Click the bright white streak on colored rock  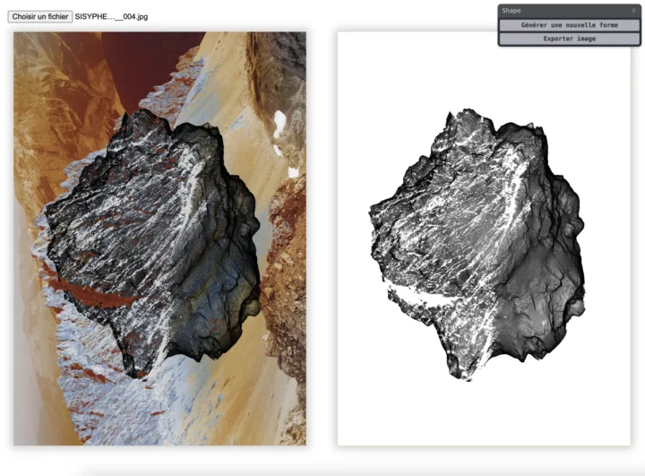pyautogui.click(x=188, y=179)
